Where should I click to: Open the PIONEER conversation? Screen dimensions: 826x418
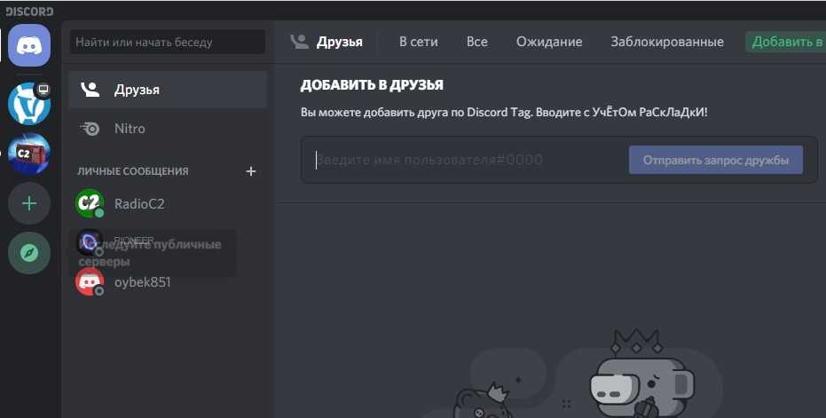tap(168, 242)
